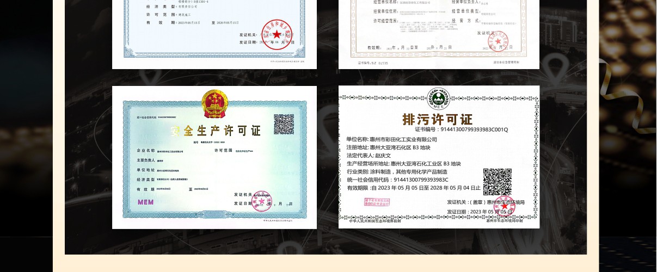
Task: Click the 统一社会信用代码 line on 排污许可证
Action: tap(397, 180)
